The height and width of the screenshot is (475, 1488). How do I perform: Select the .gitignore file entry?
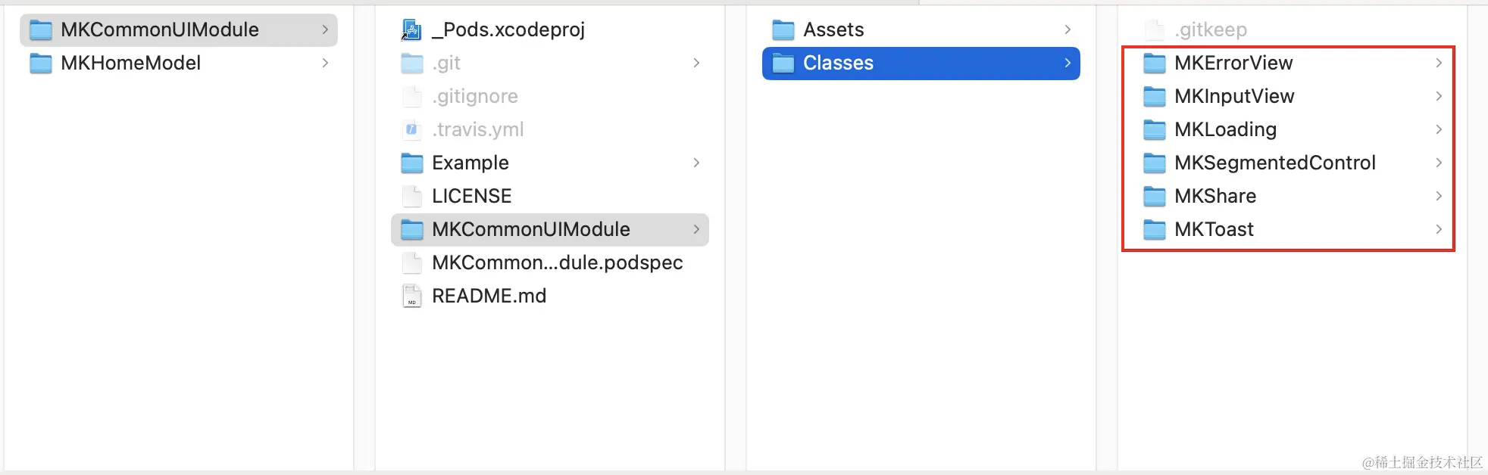click(549, 96)
